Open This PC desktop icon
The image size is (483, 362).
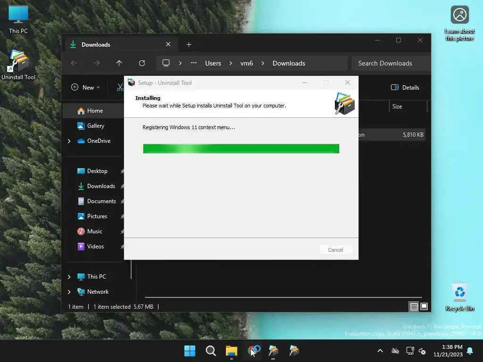(18, 19)
